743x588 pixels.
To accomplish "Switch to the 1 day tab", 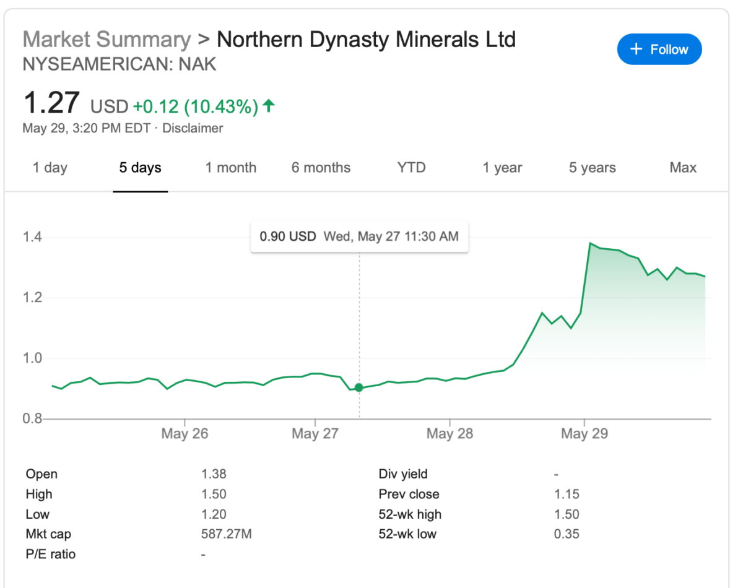I will 50,168.
